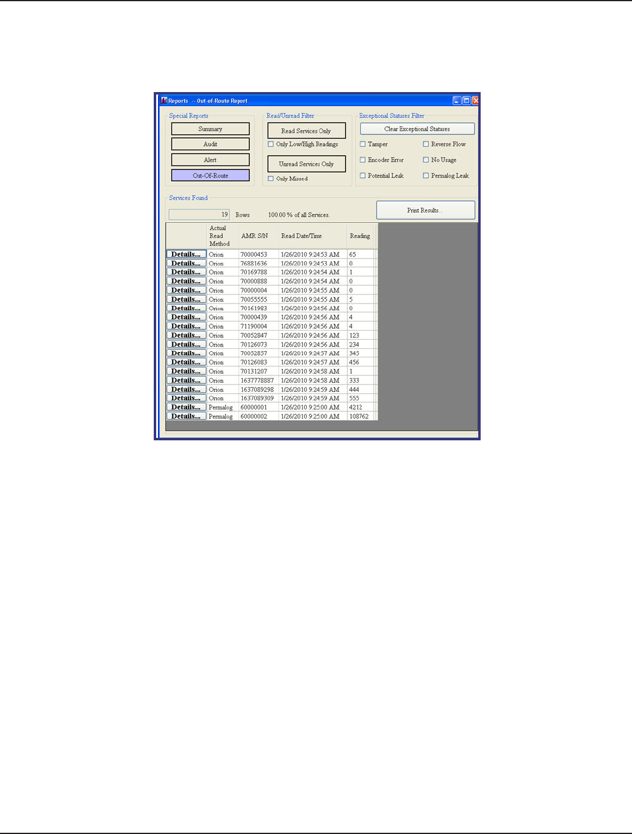This screenshot has height=834, width=632.
Task: Open Details for AMR 1637089298
Action: coord(186,389)
